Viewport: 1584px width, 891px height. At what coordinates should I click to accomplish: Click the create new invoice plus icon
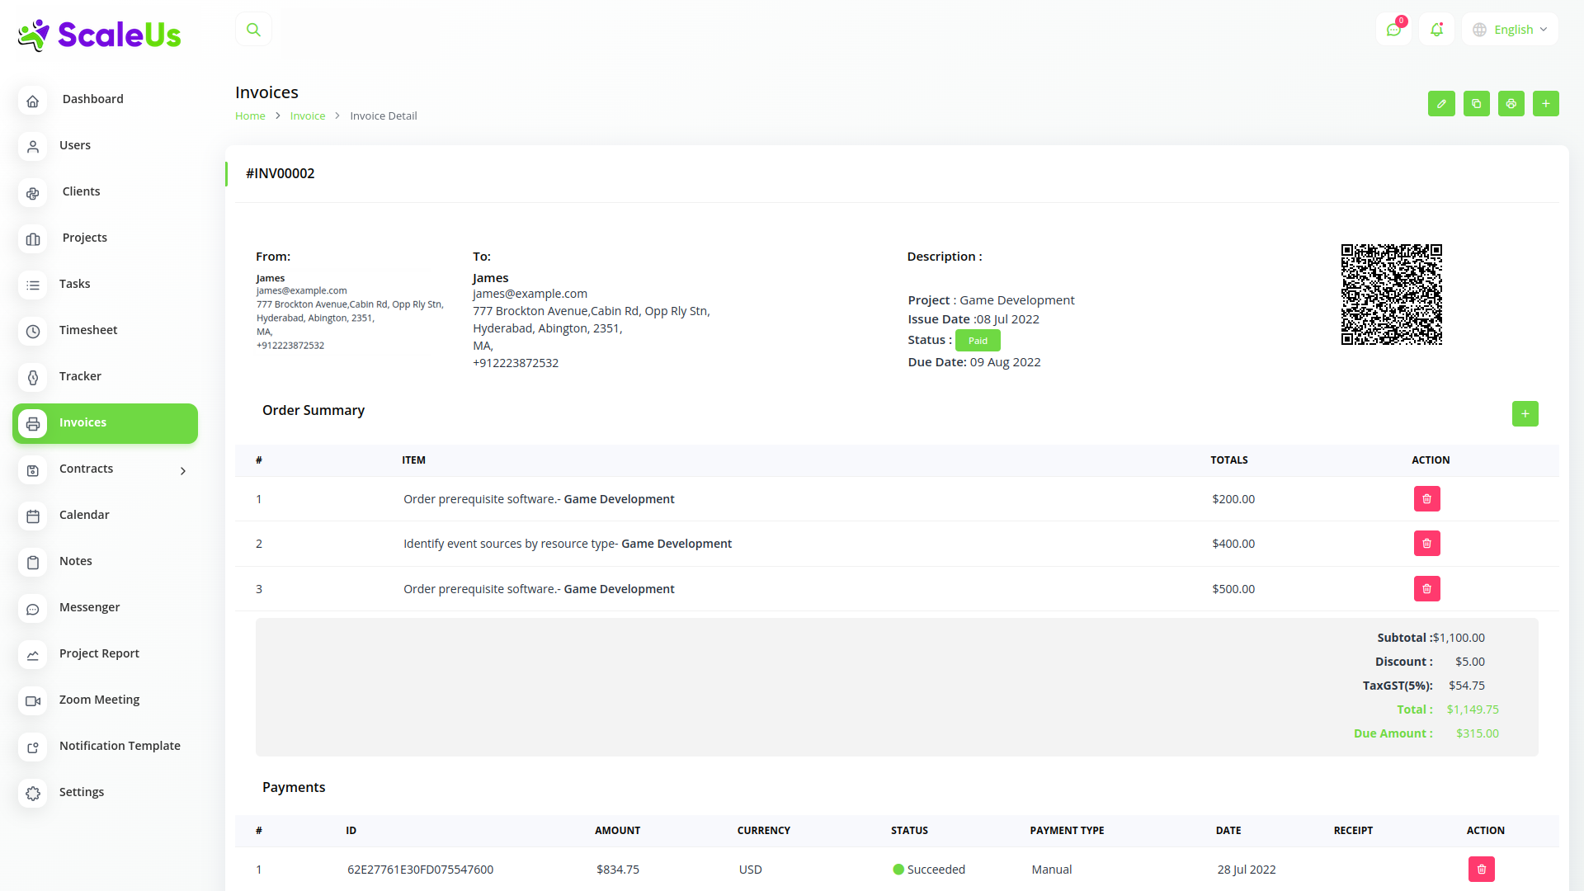pos(1545,104)
